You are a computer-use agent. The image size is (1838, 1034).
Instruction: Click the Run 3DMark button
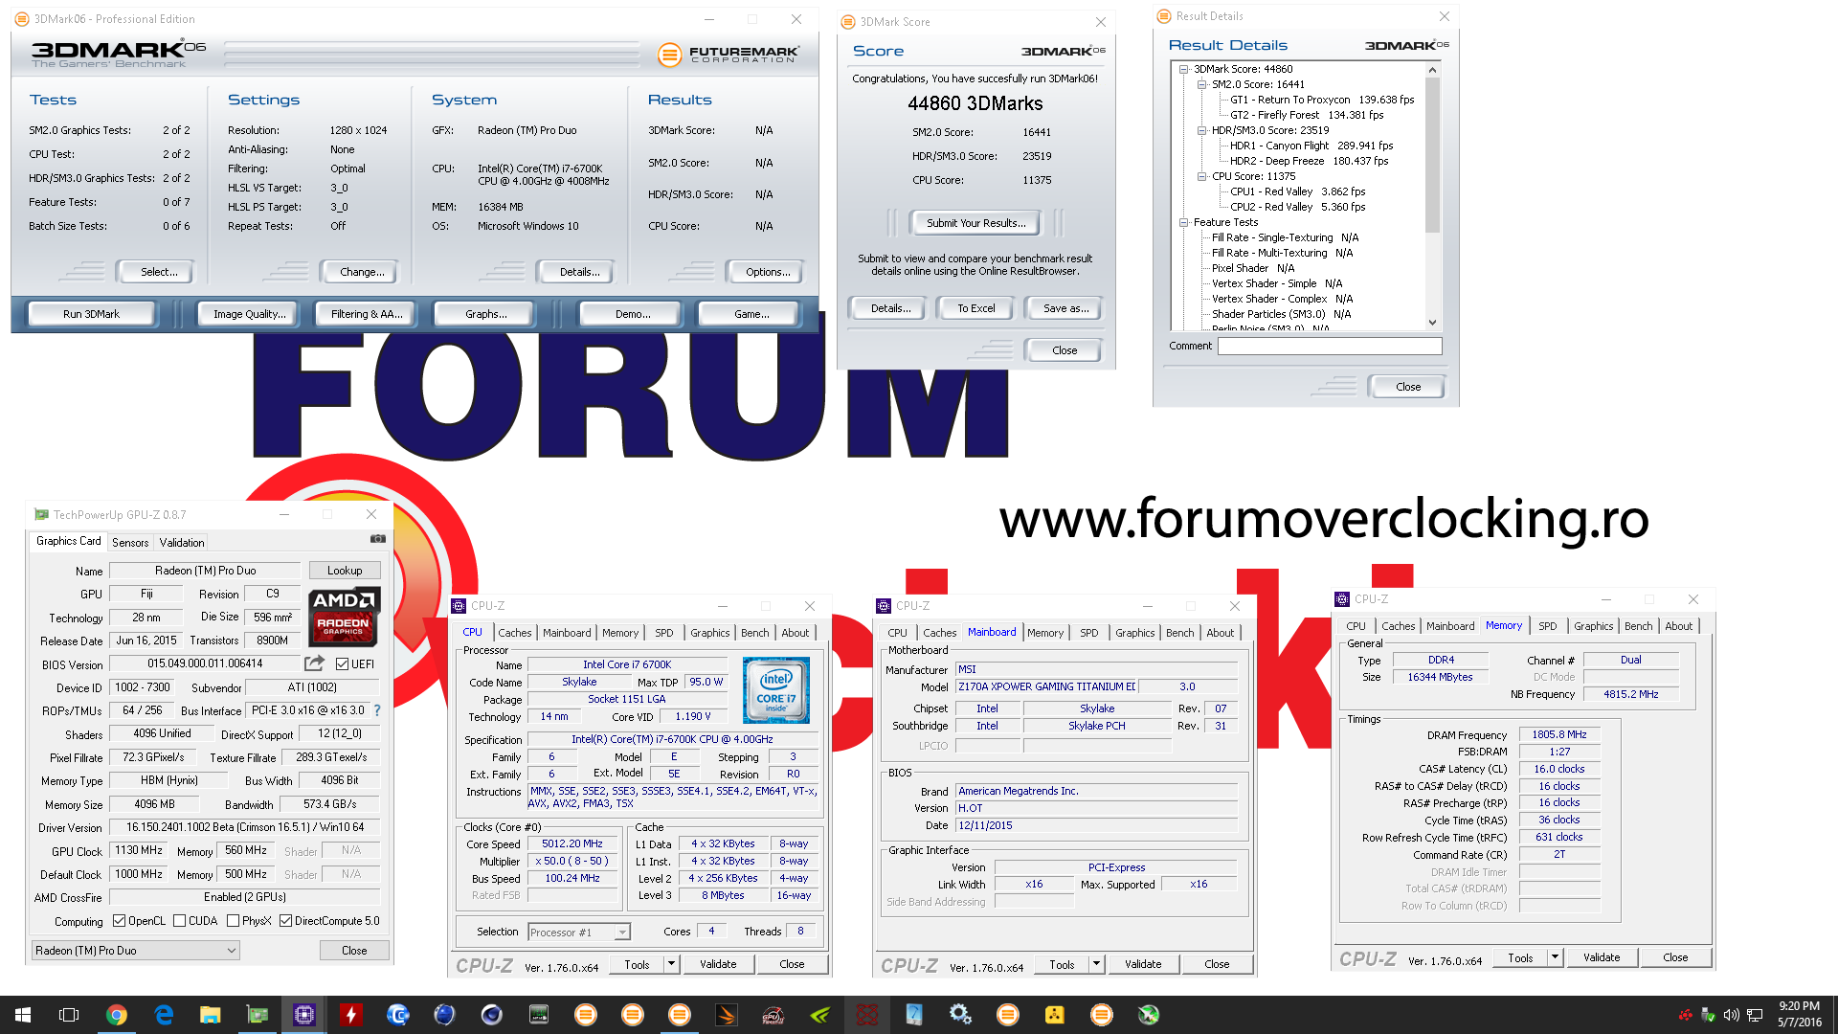point(92,314)
